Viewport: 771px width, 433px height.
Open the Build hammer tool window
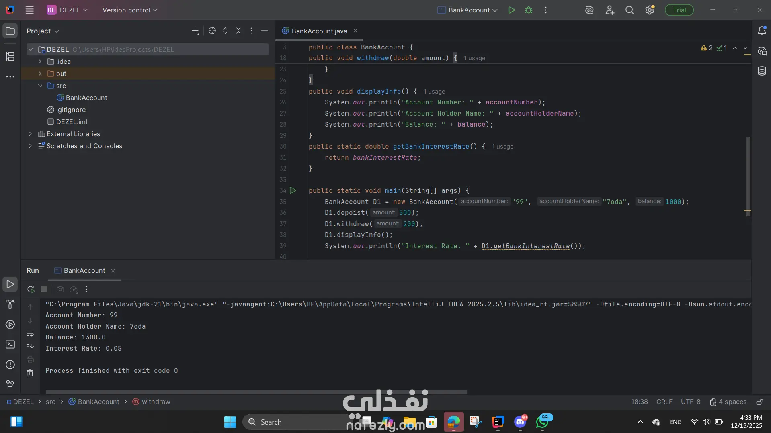coord(10,304)
